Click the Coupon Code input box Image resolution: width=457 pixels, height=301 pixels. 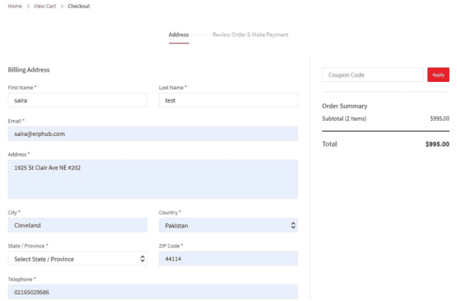[x=372, y=75]
